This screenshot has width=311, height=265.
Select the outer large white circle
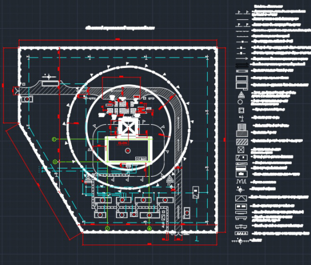(129, 128)
